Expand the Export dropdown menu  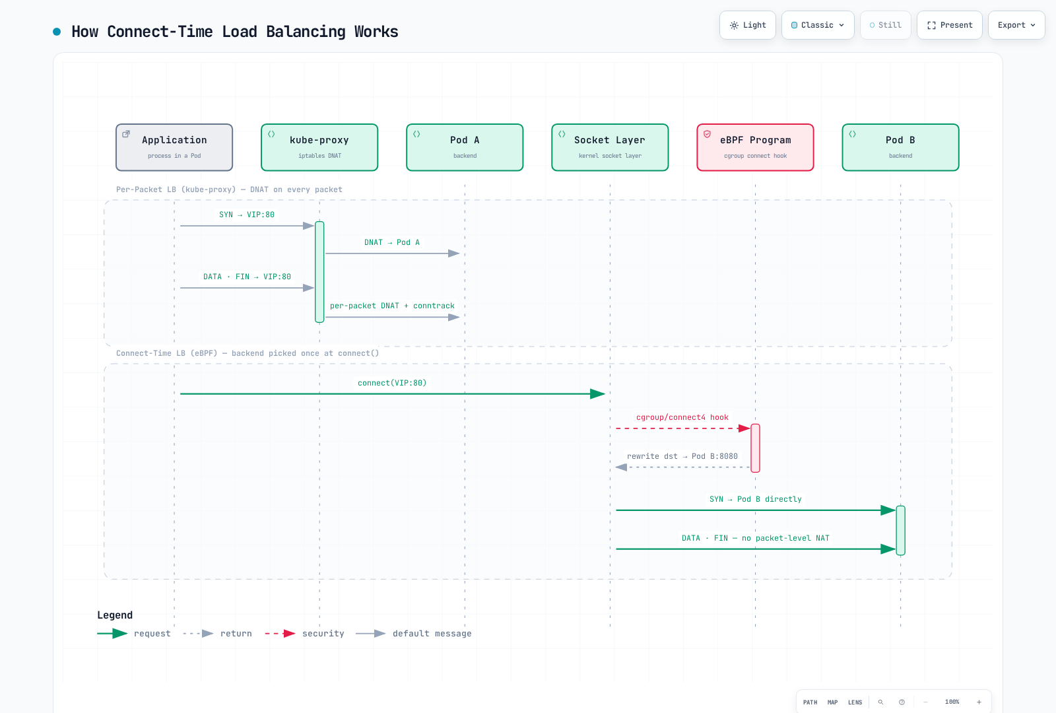pyautogui.click(x=1016, y=25)
